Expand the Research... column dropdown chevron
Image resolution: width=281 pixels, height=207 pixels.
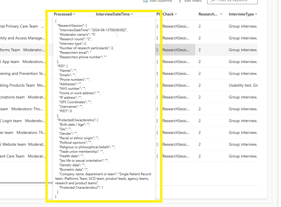click(221, 14)
